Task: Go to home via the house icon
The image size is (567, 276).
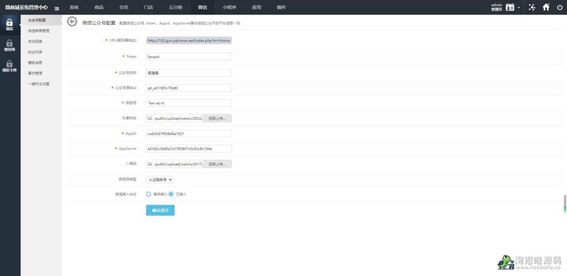Action: tap(547, 7)
